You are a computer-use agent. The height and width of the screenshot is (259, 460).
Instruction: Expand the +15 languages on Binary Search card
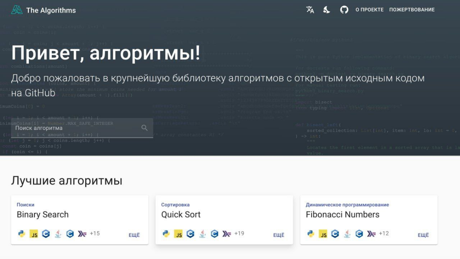coord(94,234)
